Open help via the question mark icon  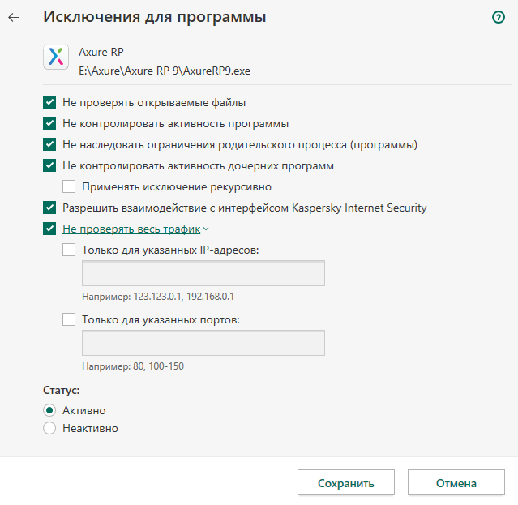[x=499, y=17]
